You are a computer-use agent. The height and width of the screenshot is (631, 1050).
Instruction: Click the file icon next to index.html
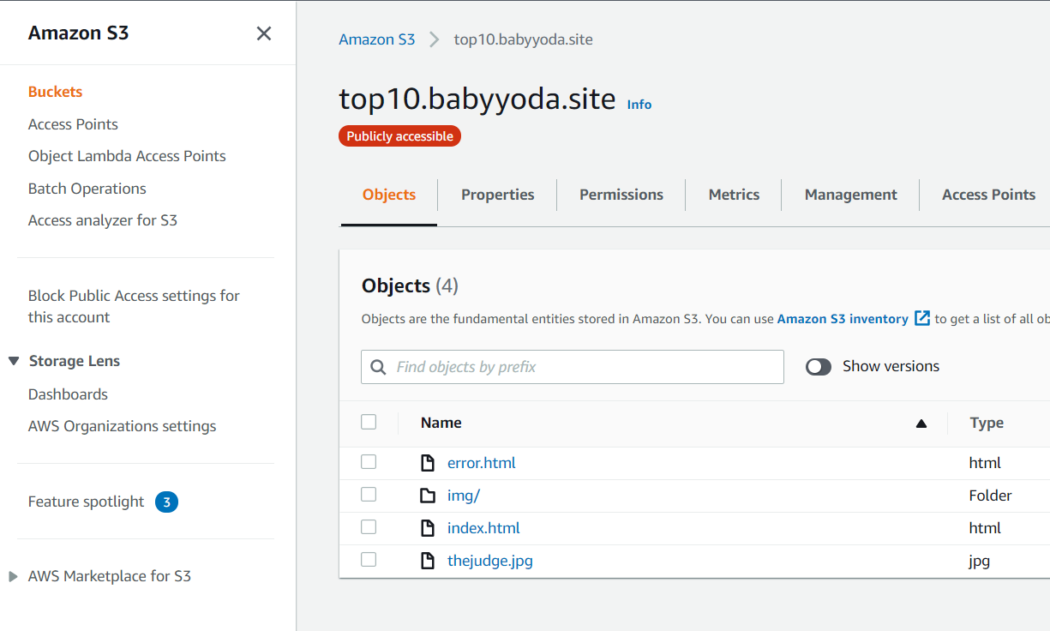point(428,528)
